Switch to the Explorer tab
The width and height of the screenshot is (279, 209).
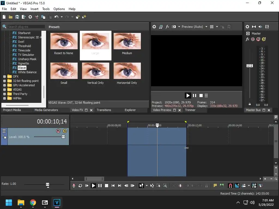[130, 110]
